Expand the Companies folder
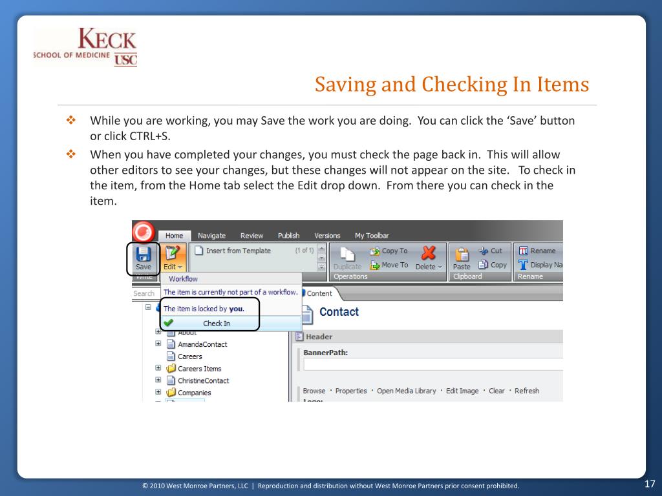This screenshot has width=662, height=496. (158, 392)
